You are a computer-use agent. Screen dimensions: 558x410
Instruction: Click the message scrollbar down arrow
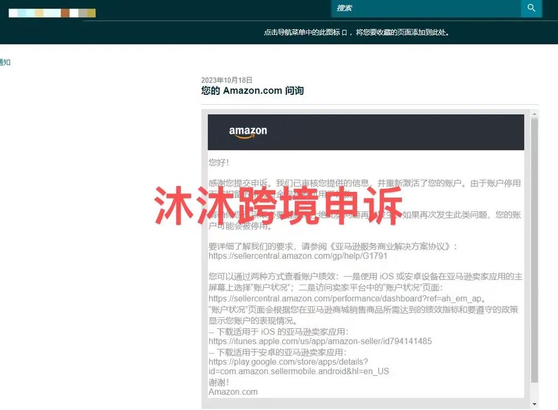point(534,404)
